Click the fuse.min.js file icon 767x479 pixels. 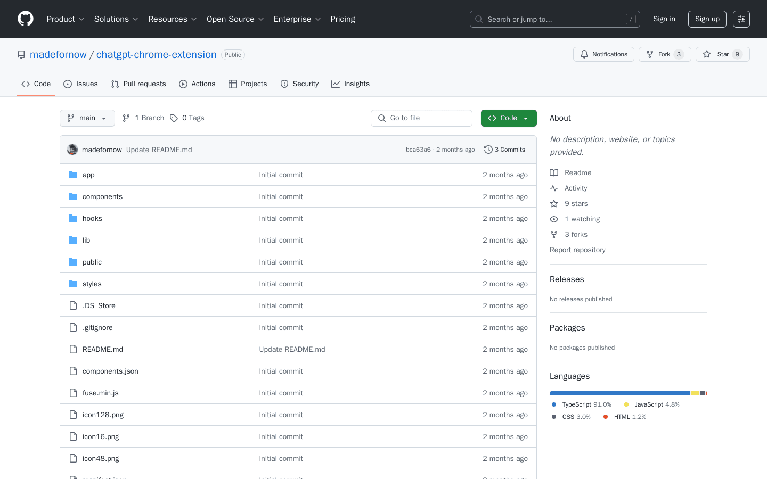coord(73,393)
